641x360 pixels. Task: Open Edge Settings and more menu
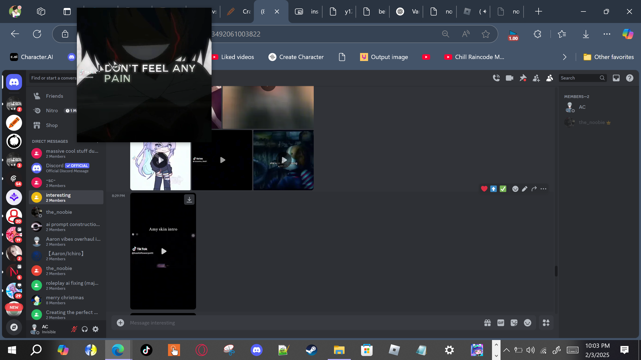click(x=607, y=34)
